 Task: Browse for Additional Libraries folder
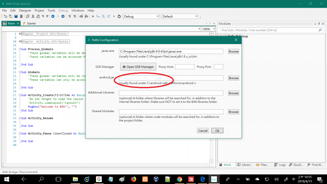(x=233, y=93)
